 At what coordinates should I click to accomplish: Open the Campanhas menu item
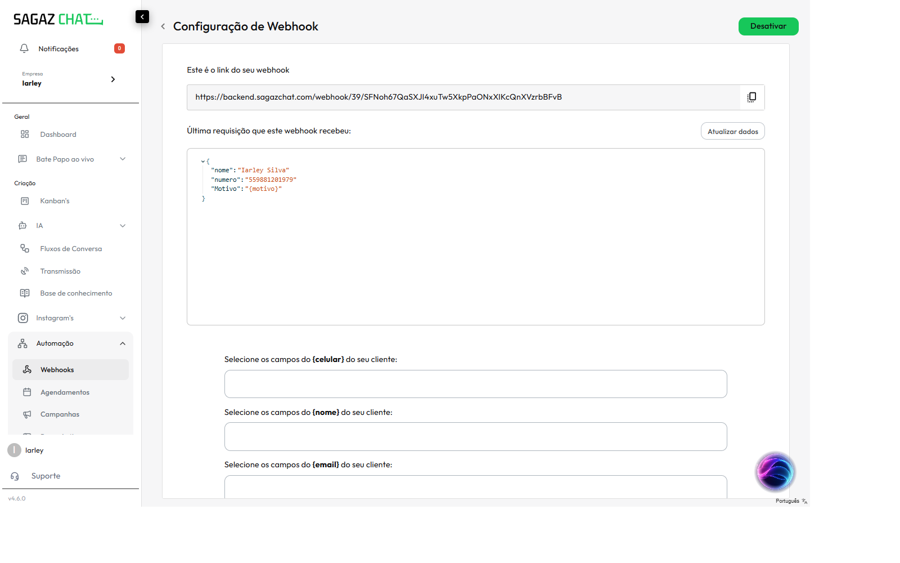(60, 414)
